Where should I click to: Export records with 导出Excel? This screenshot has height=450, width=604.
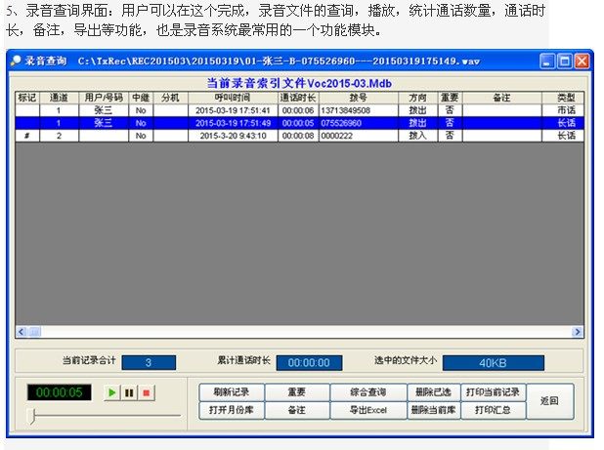tap(368, 410)
